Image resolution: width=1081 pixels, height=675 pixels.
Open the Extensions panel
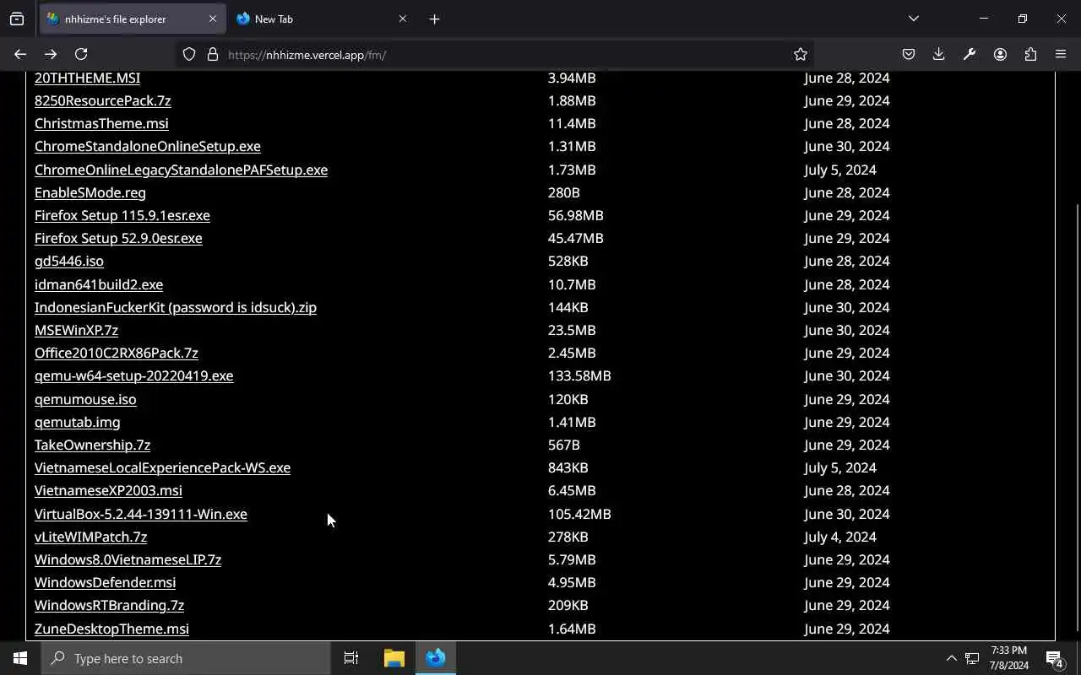1030,54
